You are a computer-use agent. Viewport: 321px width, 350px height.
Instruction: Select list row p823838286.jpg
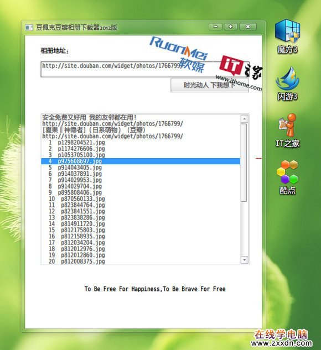pyautogui.click(x=141, y=217)
